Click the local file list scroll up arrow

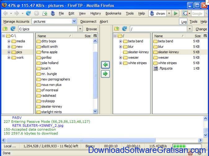tap(95, 41)
